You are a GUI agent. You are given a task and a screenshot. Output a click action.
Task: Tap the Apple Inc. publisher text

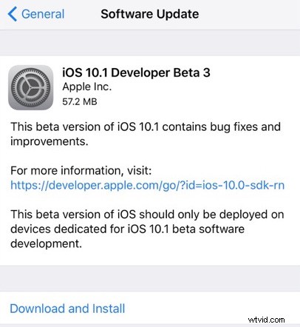coord(87,87)
